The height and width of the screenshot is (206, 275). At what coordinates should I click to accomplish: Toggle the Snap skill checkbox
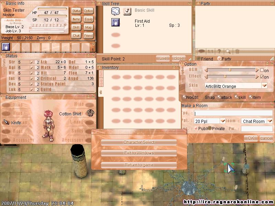[236, 97]
